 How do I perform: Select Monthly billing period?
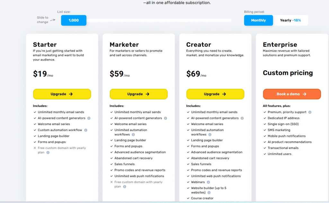point(259,20)
